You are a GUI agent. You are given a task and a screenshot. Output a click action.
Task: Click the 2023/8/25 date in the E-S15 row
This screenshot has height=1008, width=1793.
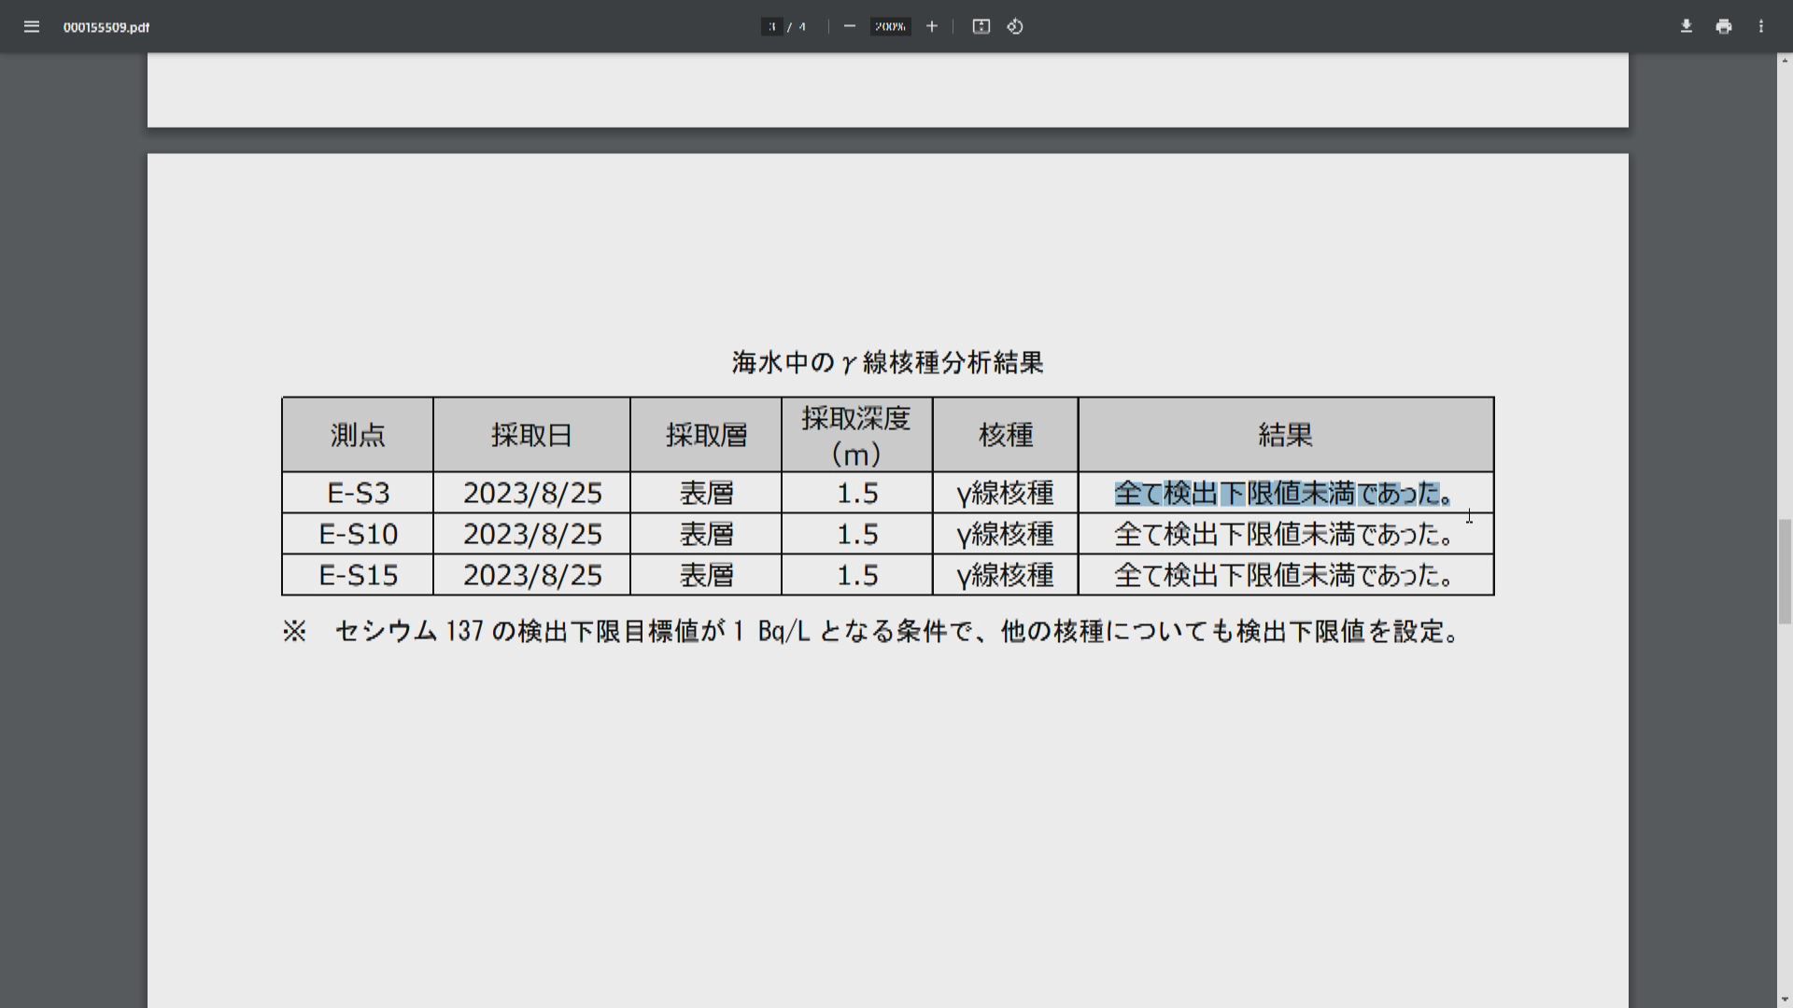click(x=531, y=575)
